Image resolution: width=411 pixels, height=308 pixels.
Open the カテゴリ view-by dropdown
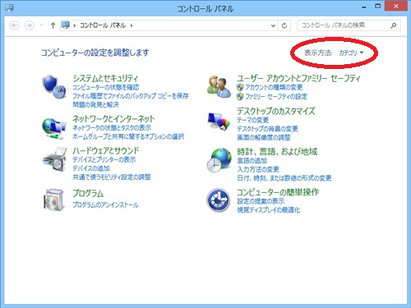pos(351,53)
